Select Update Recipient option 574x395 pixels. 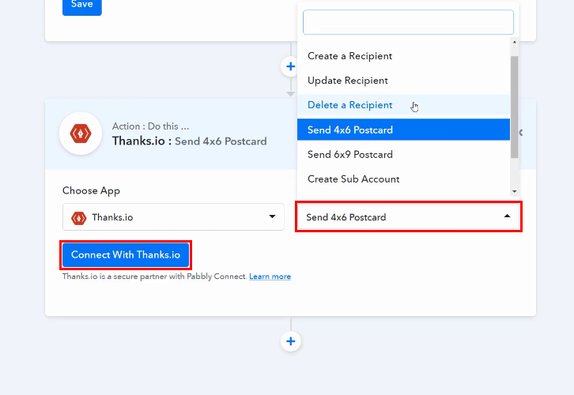403,81
